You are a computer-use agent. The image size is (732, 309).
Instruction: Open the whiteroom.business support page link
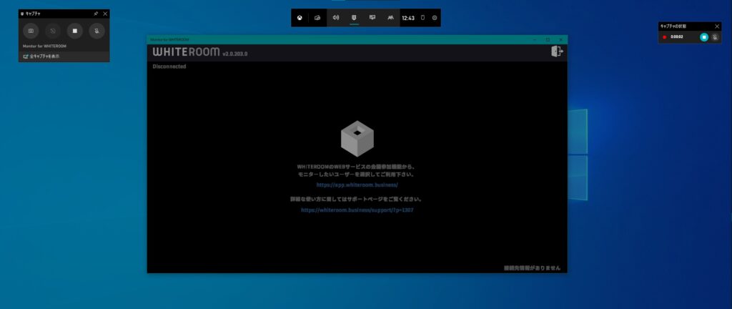(x=357, y=210)
